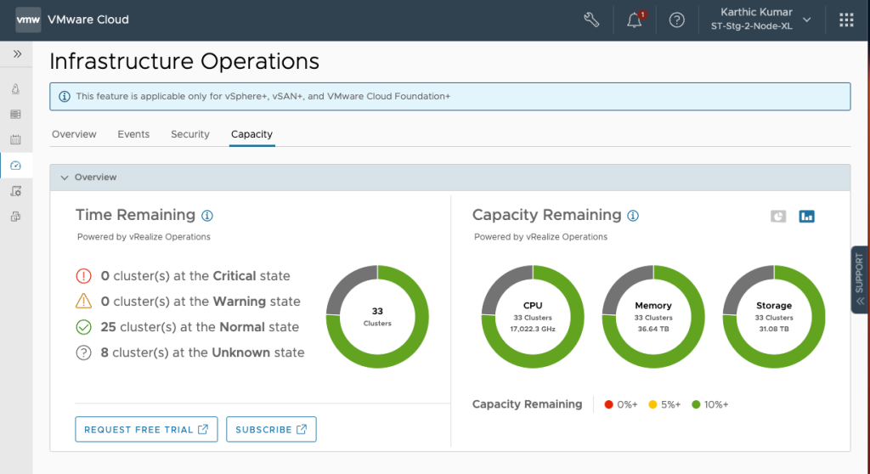Open the apps grid switcher
Viewport: 870px width, 474px height.
846,20
